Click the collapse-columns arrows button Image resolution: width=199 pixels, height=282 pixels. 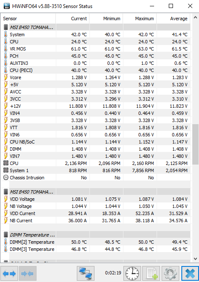click(x=28, y=273)
